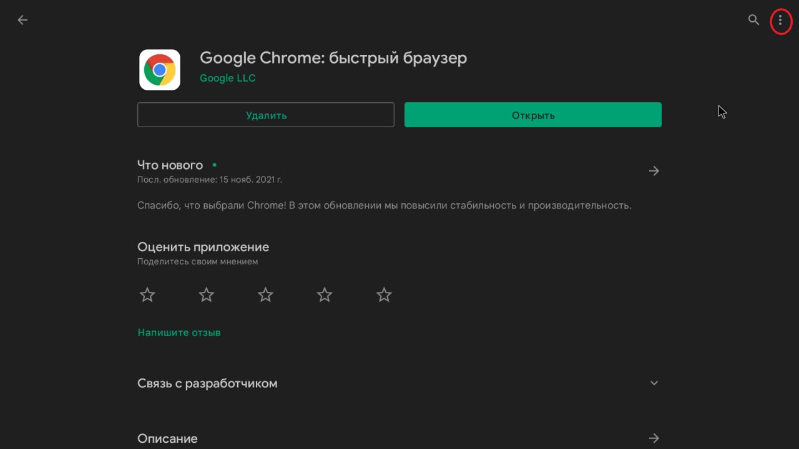
Task: Click the Оценить приложение heading
Action: point(203,247)
